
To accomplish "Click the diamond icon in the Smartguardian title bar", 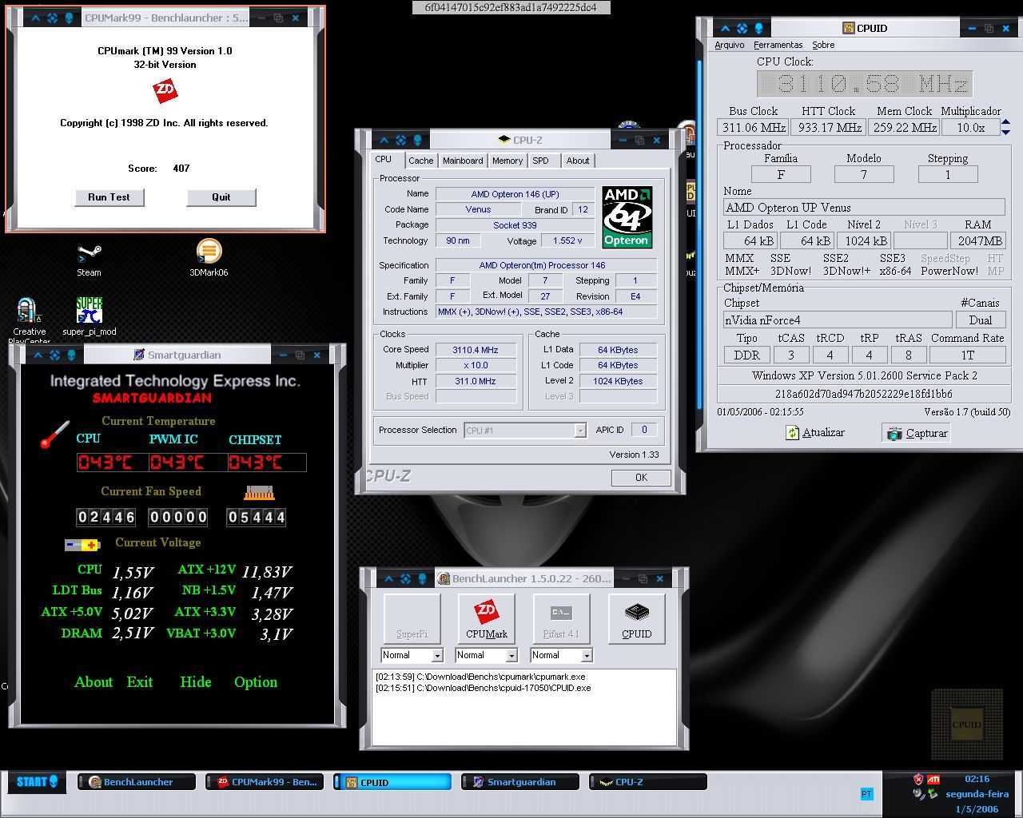I will click(54, 355).
